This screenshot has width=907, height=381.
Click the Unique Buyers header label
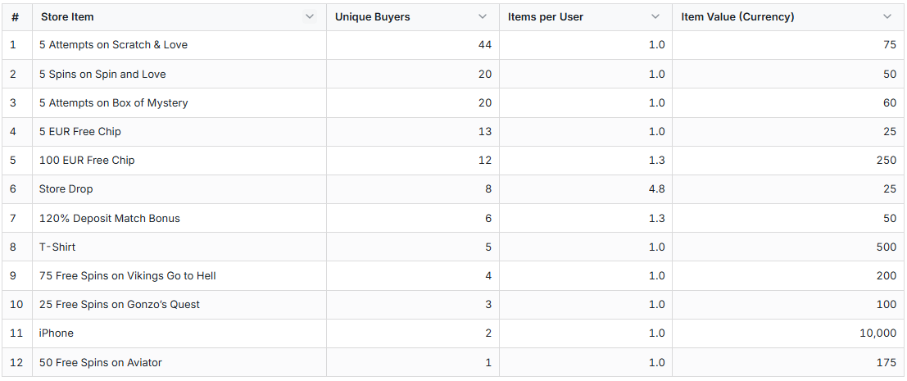click(373, 17)
